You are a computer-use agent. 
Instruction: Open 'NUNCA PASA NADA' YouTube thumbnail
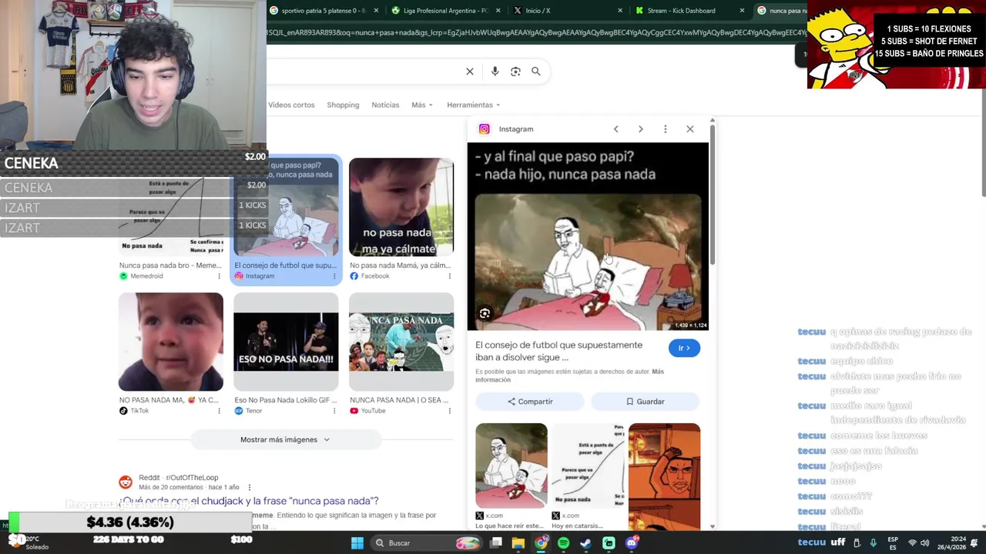(401, 342)
